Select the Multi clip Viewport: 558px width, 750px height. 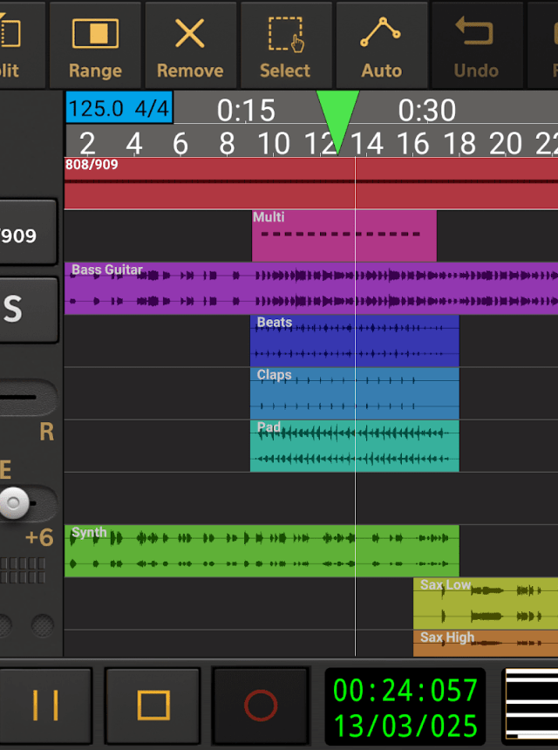point(344,236)
